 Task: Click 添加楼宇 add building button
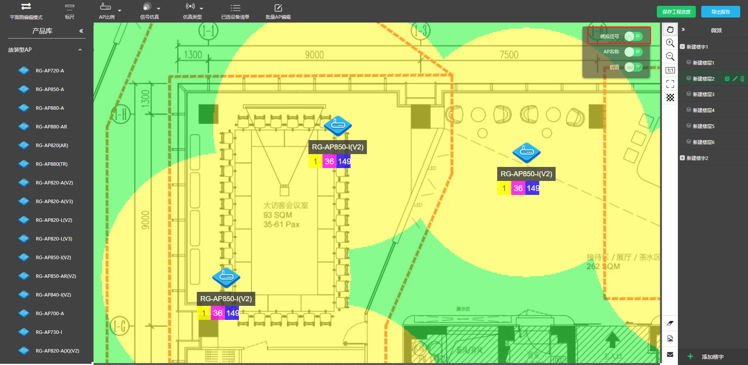[706, 356]
